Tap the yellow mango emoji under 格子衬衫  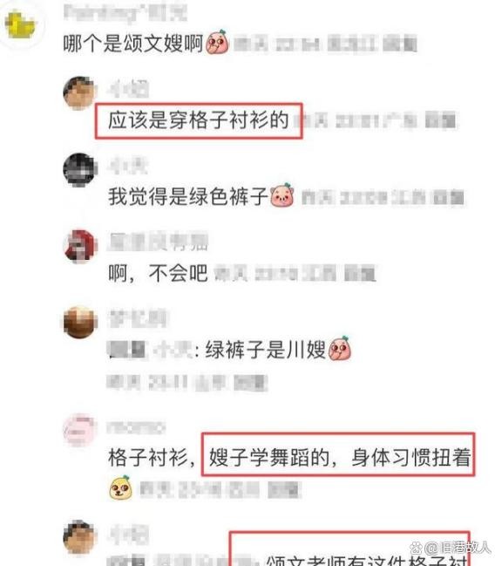[120, 488]
